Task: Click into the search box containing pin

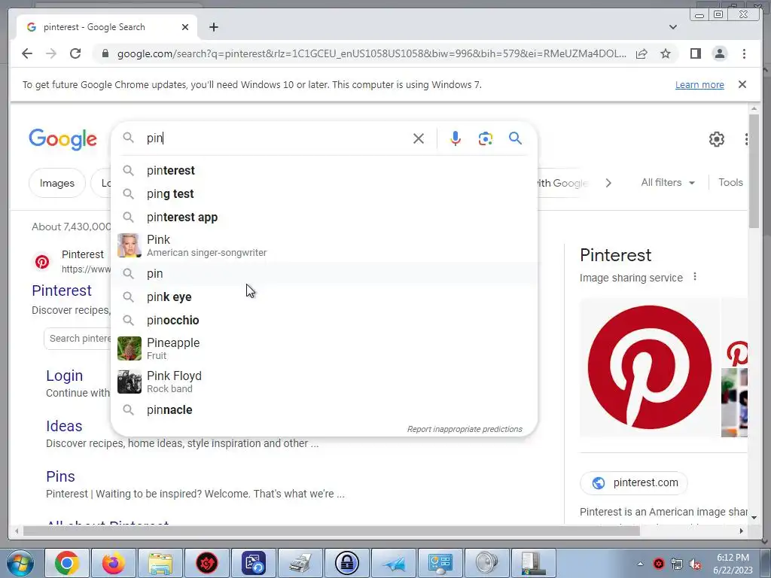Action: (278, 138)
